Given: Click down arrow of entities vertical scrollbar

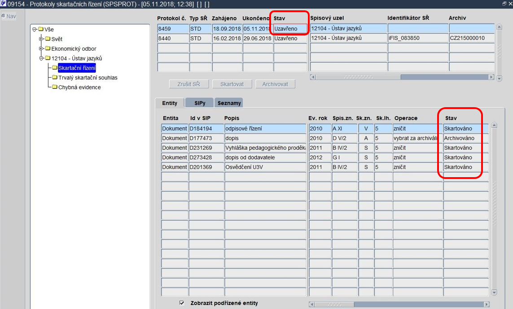Looking at the screenshot, I should (x=494, y=292).
